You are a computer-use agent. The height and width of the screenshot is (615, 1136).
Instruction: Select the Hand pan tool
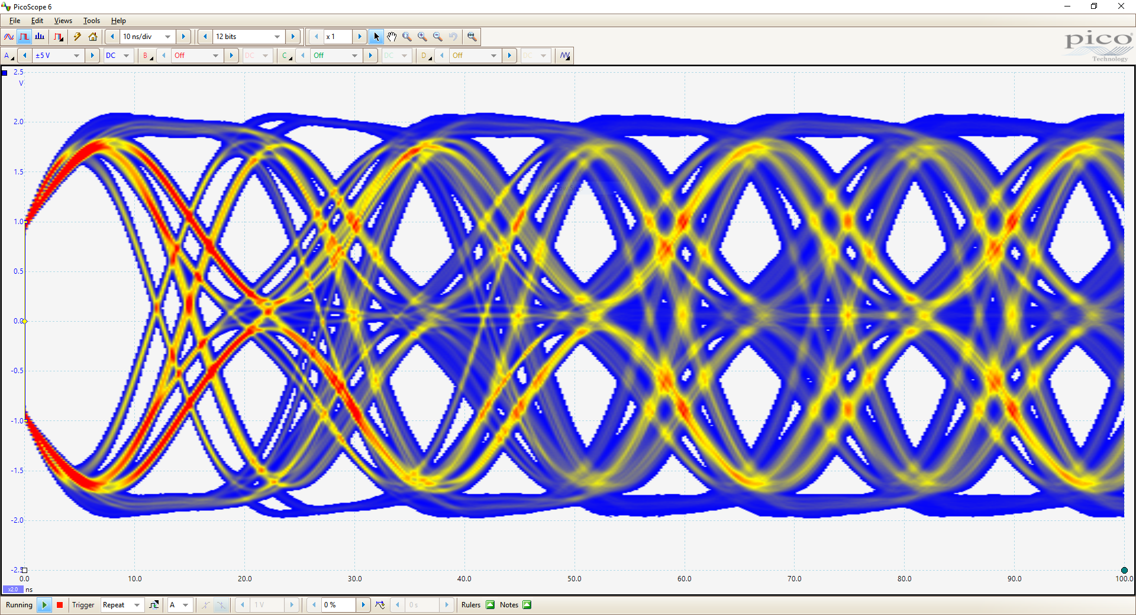pyautogui.click(x=392, y=37)
